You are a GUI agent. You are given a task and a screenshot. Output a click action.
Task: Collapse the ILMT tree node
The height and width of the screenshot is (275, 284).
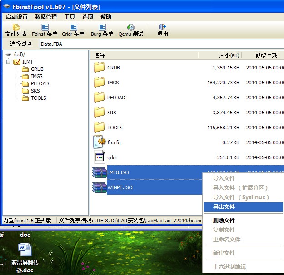pos(8,62)
